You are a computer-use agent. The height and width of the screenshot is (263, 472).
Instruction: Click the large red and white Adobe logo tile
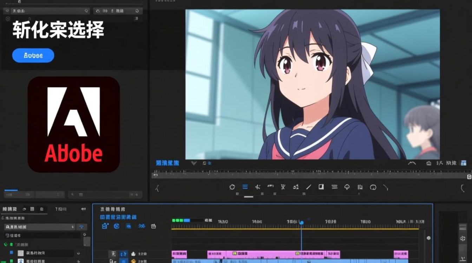point(74,124)
